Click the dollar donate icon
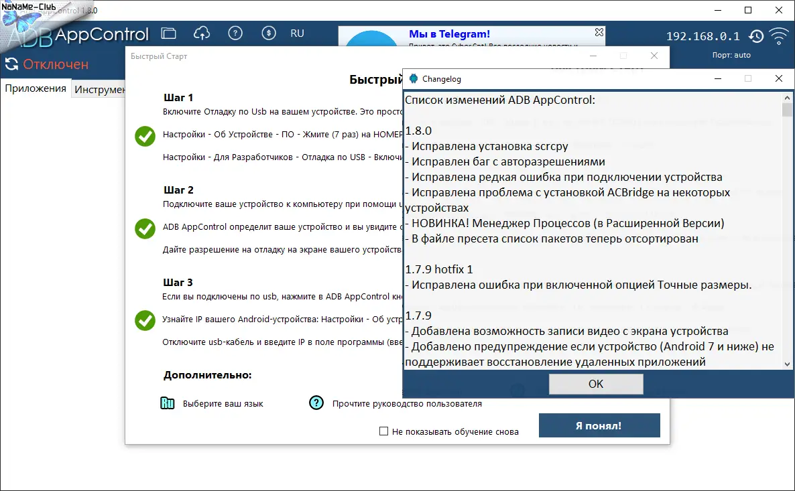The image size is (795, 491). pyautogui.click(x=269, y=33)
